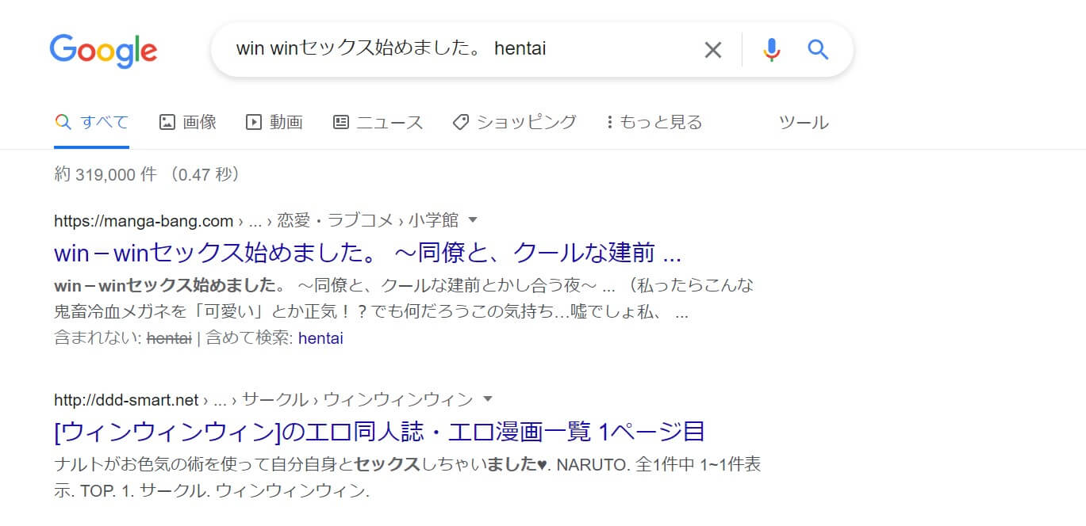Click the Google logo

point(103,51)
